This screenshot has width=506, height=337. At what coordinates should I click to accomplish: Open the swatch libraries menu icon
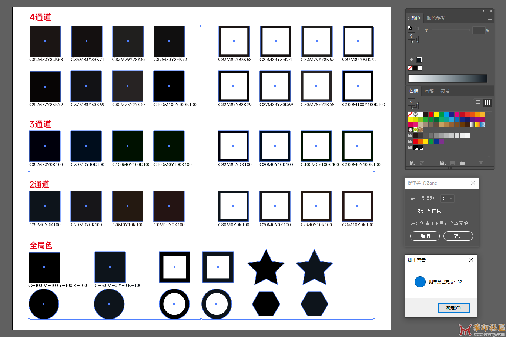pos(412,163)
